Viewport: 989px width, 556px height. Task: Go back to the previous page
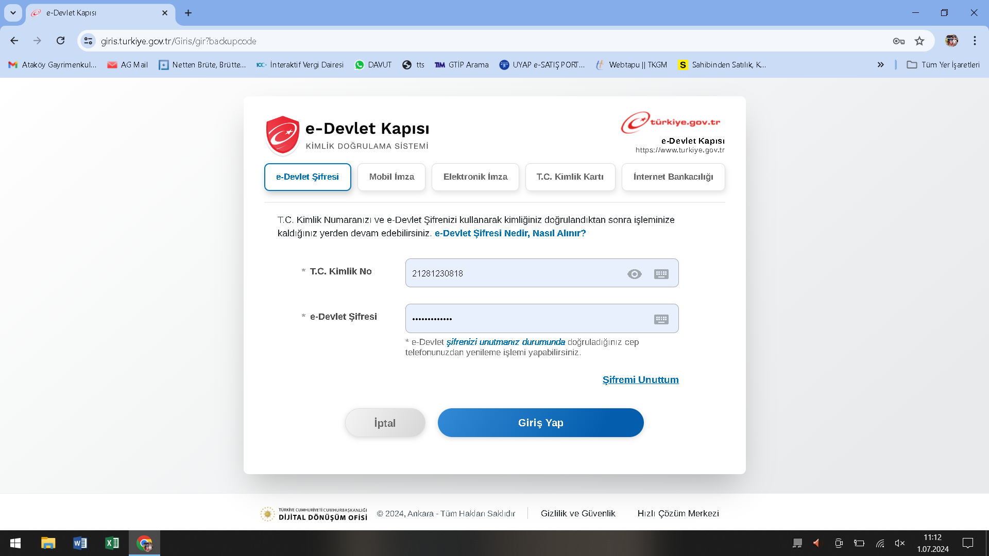14,41
